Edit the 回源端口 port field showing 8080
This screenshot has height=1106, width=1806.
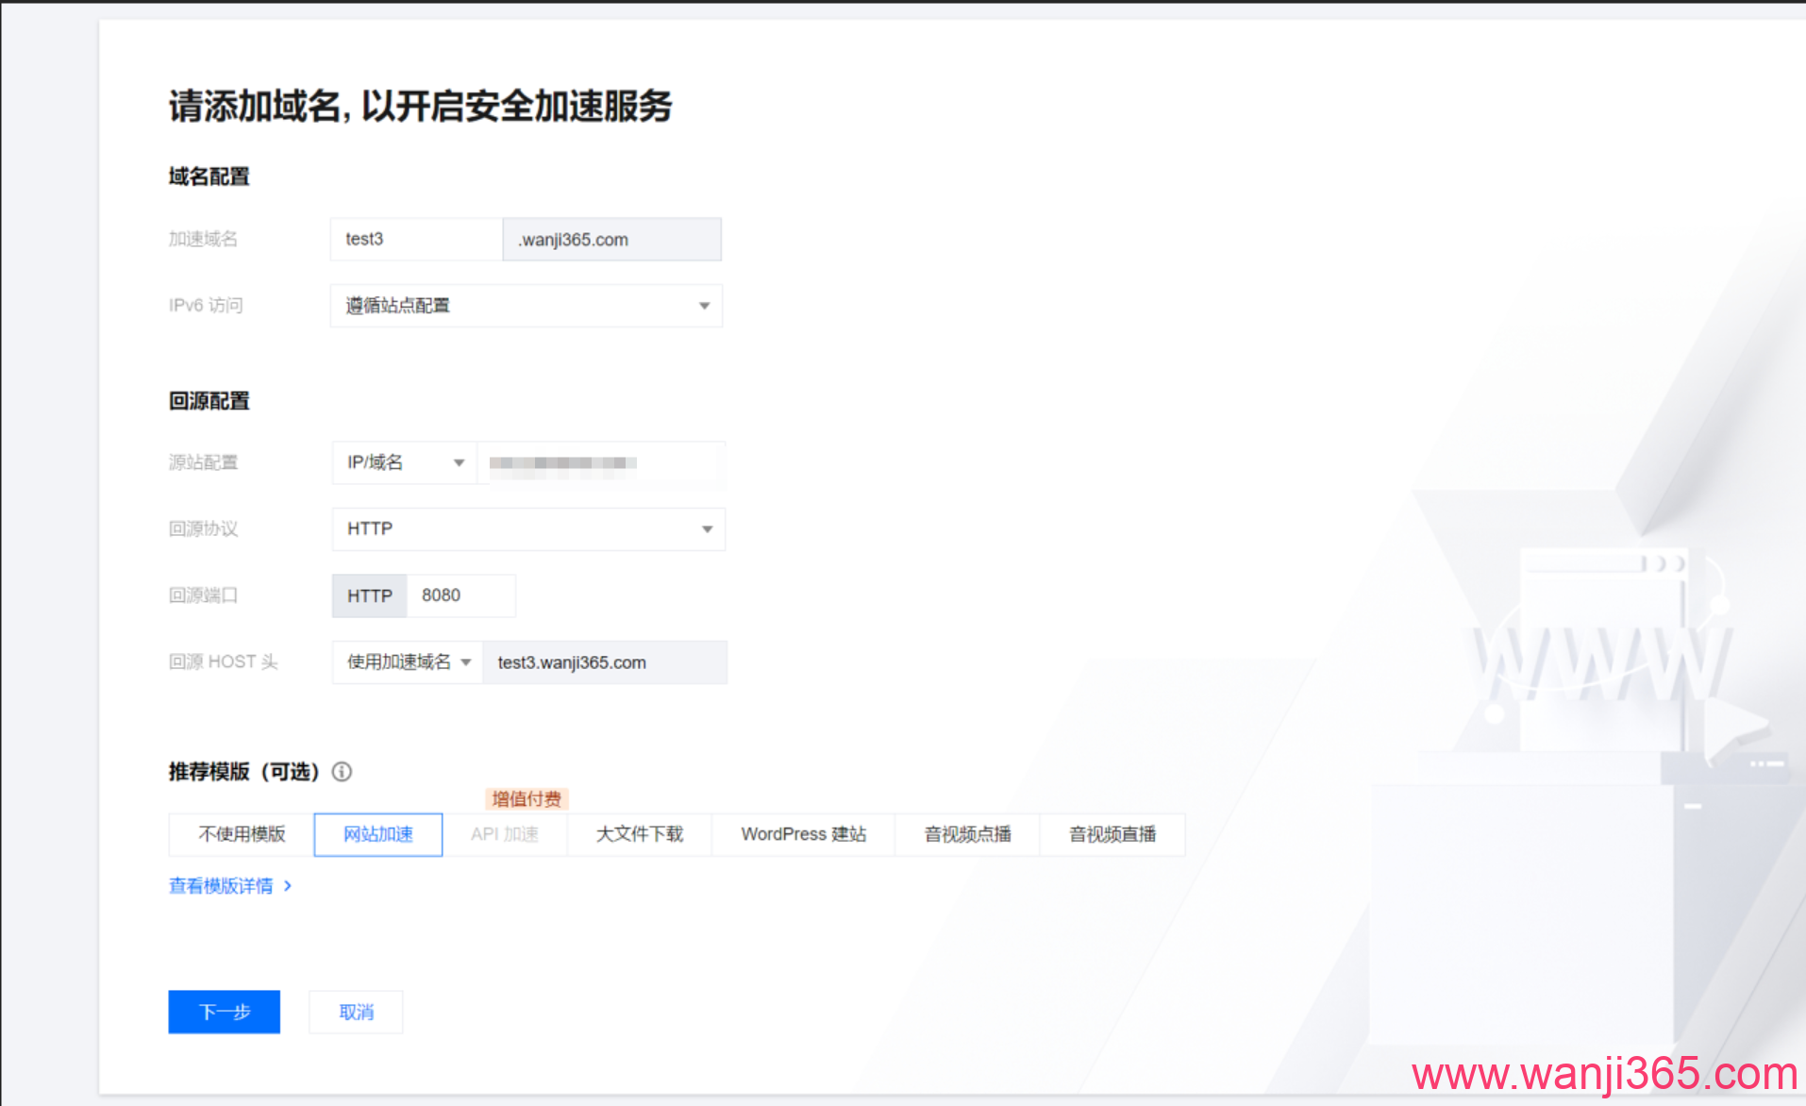(460, 595)
